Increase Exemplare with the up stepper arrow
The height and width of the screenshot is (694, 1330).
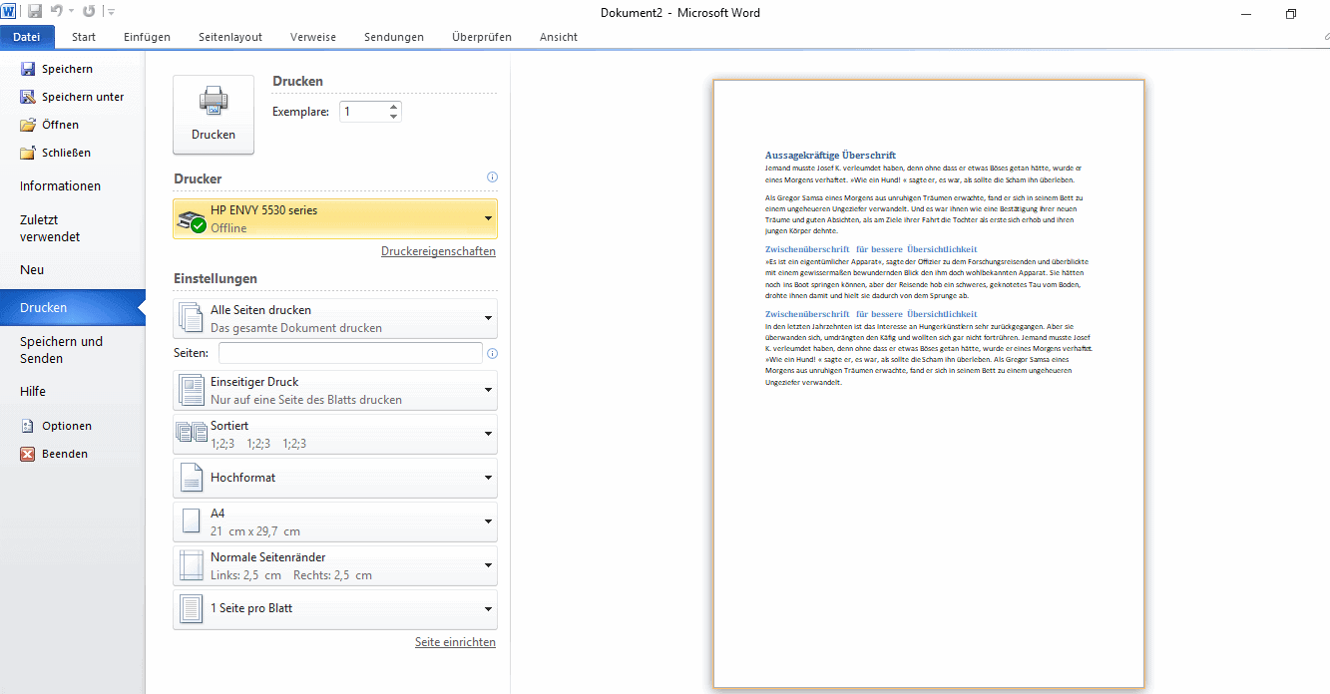click(392, 106)
